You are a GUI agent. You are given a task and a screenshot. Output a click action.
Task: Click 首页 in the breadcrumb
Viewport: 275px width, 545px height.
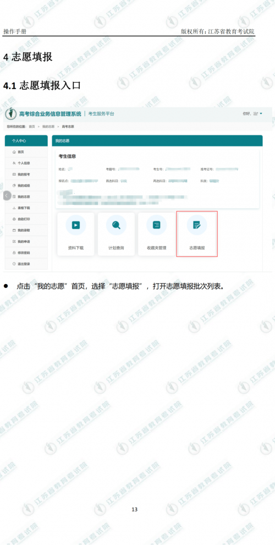click(32, 127)
